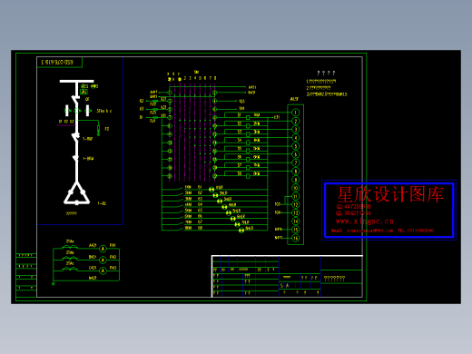The image size is (472, 354).
Task: Click terminal 16 at the strip bottom
Action: coord(295,238)
